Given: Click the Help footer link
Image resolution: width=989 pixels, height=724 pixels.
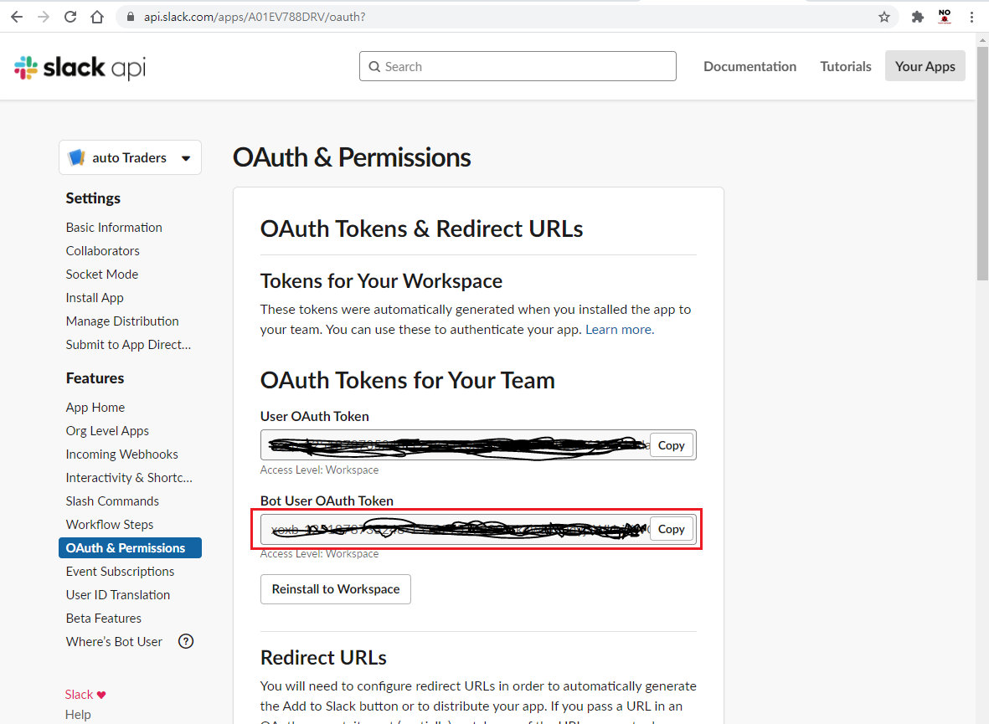Looking at the screenshot, I should [x=78, y=715].
